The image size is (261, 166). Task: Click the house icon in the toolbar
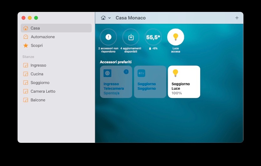103,18
